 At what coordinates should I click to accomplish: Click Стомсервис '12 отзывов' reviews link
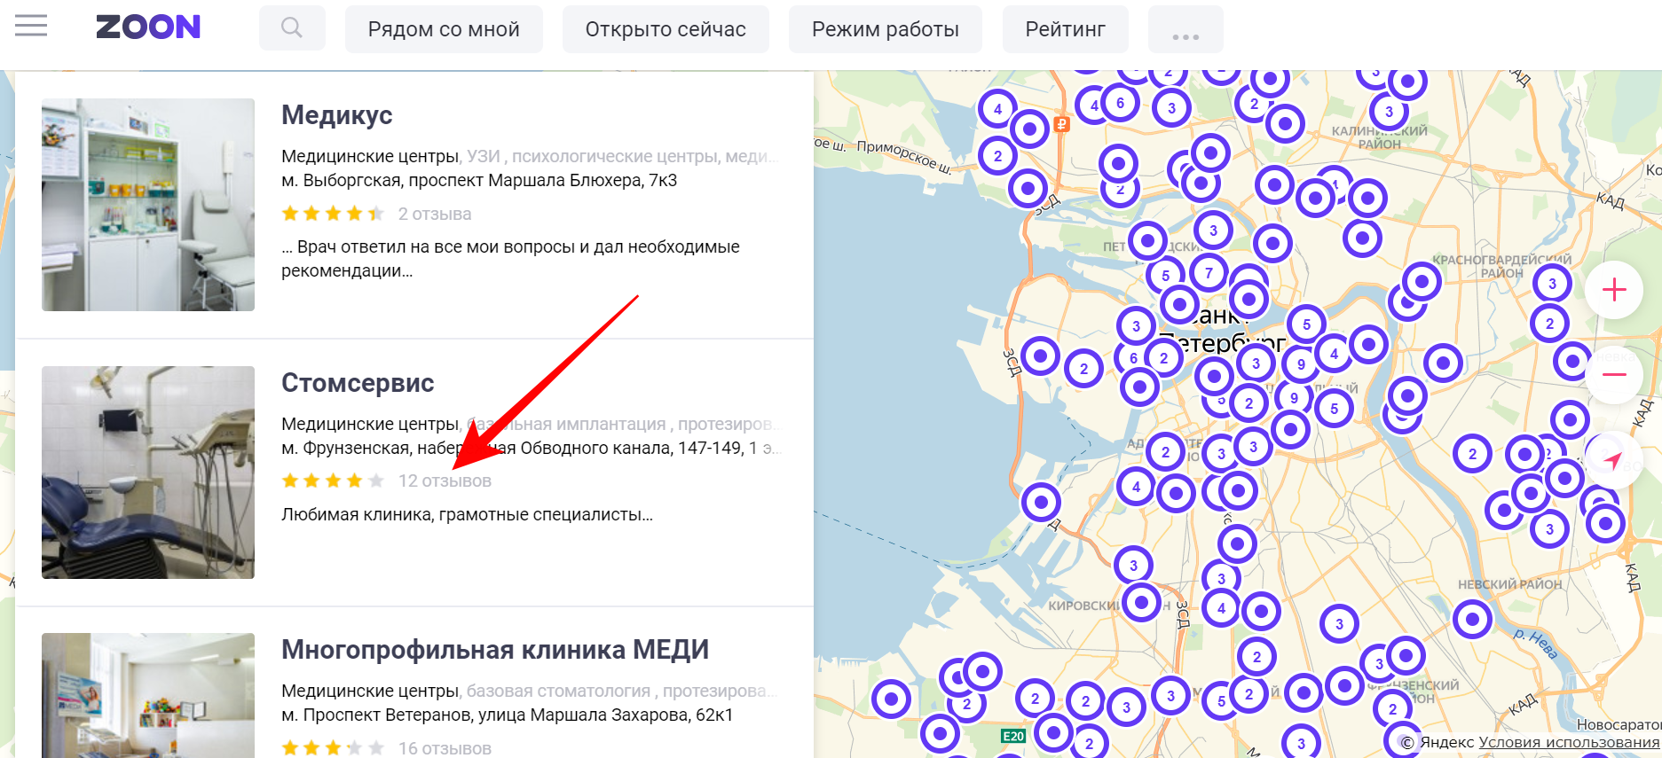coord(445,481)
